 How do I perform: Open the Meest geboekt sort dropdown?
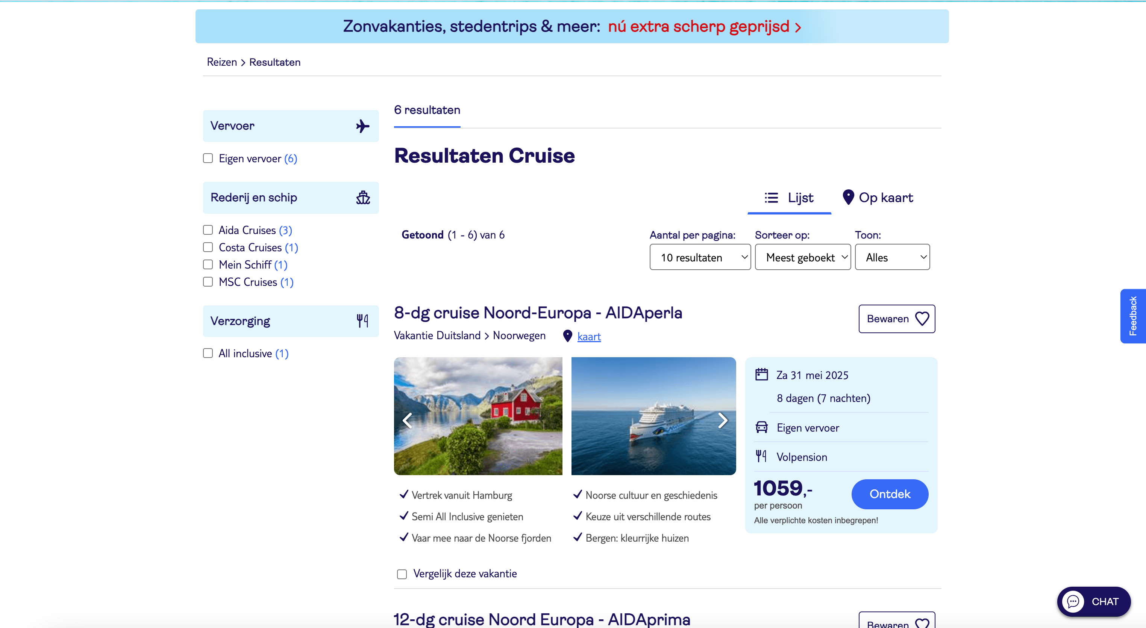[803, 257]
